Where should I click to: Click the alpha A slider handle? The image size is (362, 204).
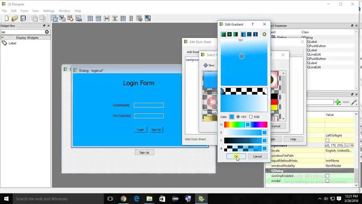(x=264, y=148)
